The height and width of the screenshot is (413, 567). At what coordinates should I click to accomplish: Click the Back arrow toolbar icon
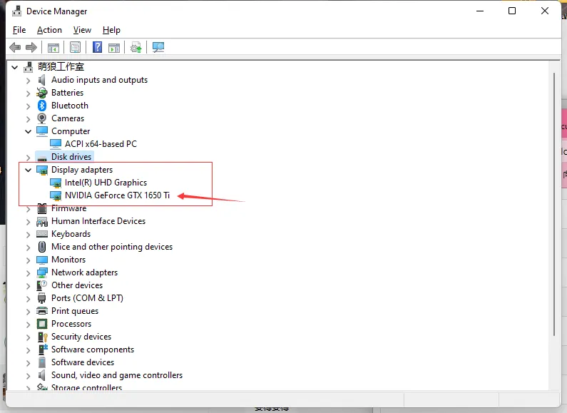click(x=15, y=47)
